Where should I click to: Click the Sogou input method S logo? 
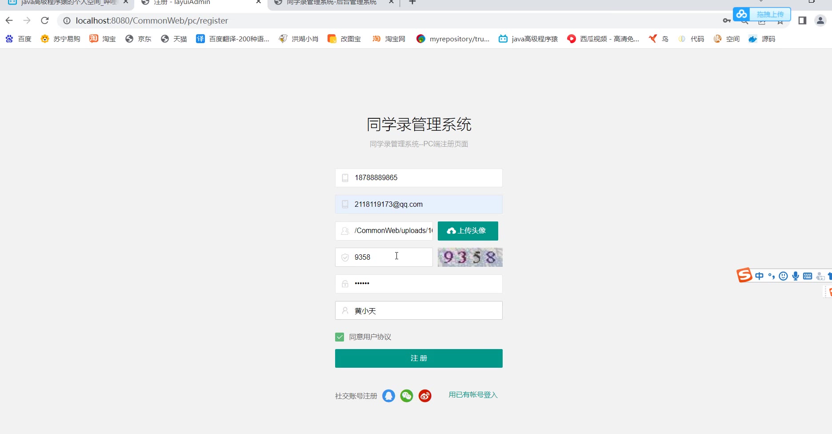tap(744, 275)
